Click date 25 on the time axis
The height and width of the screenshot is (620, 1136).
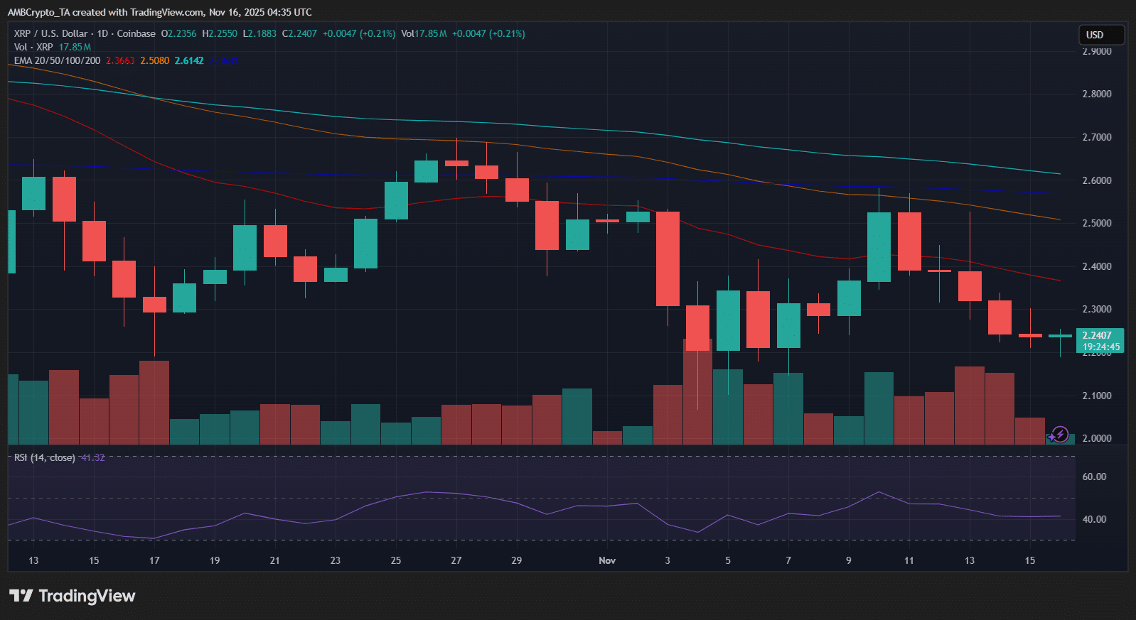396,560
